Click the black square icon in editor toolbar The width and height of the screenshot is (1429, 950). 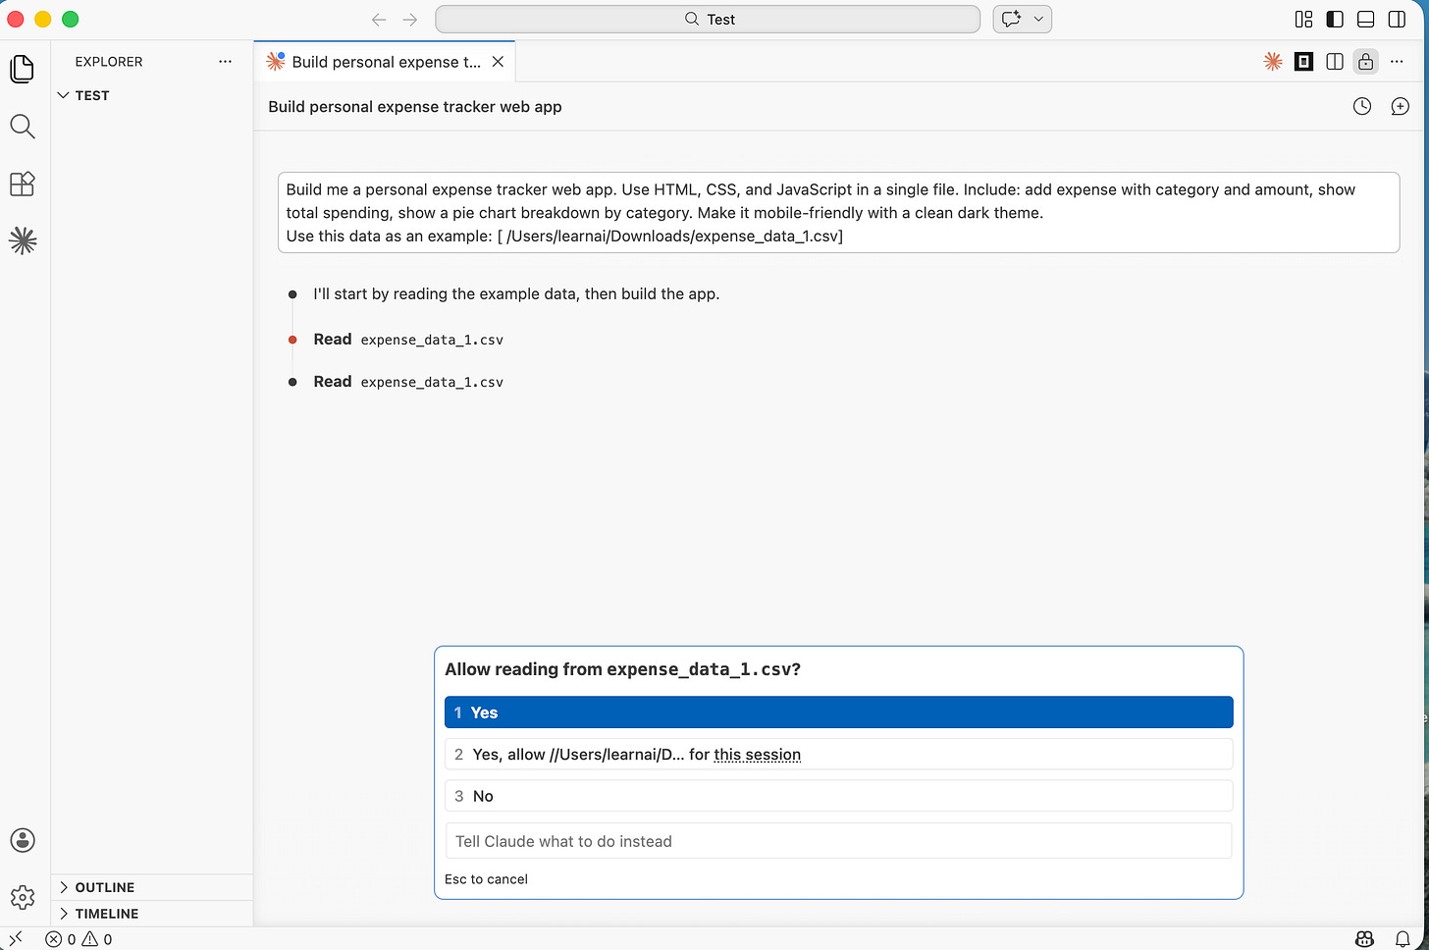point(1303,62)
